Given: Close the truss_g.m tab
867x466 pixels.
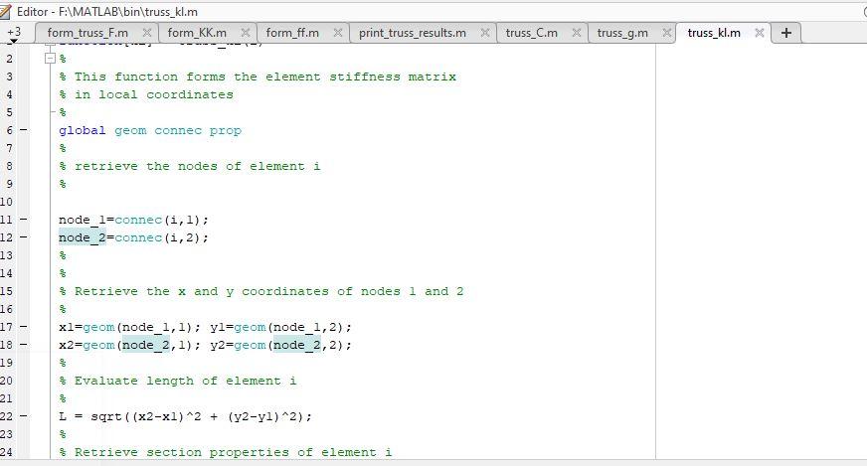Looking at the screenshot, I should 667,33.
